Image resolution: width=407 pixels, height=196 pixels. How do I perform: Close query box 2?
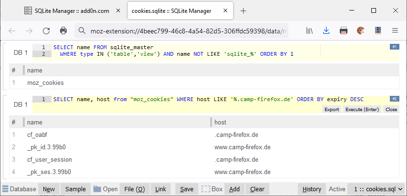[391, 109]
